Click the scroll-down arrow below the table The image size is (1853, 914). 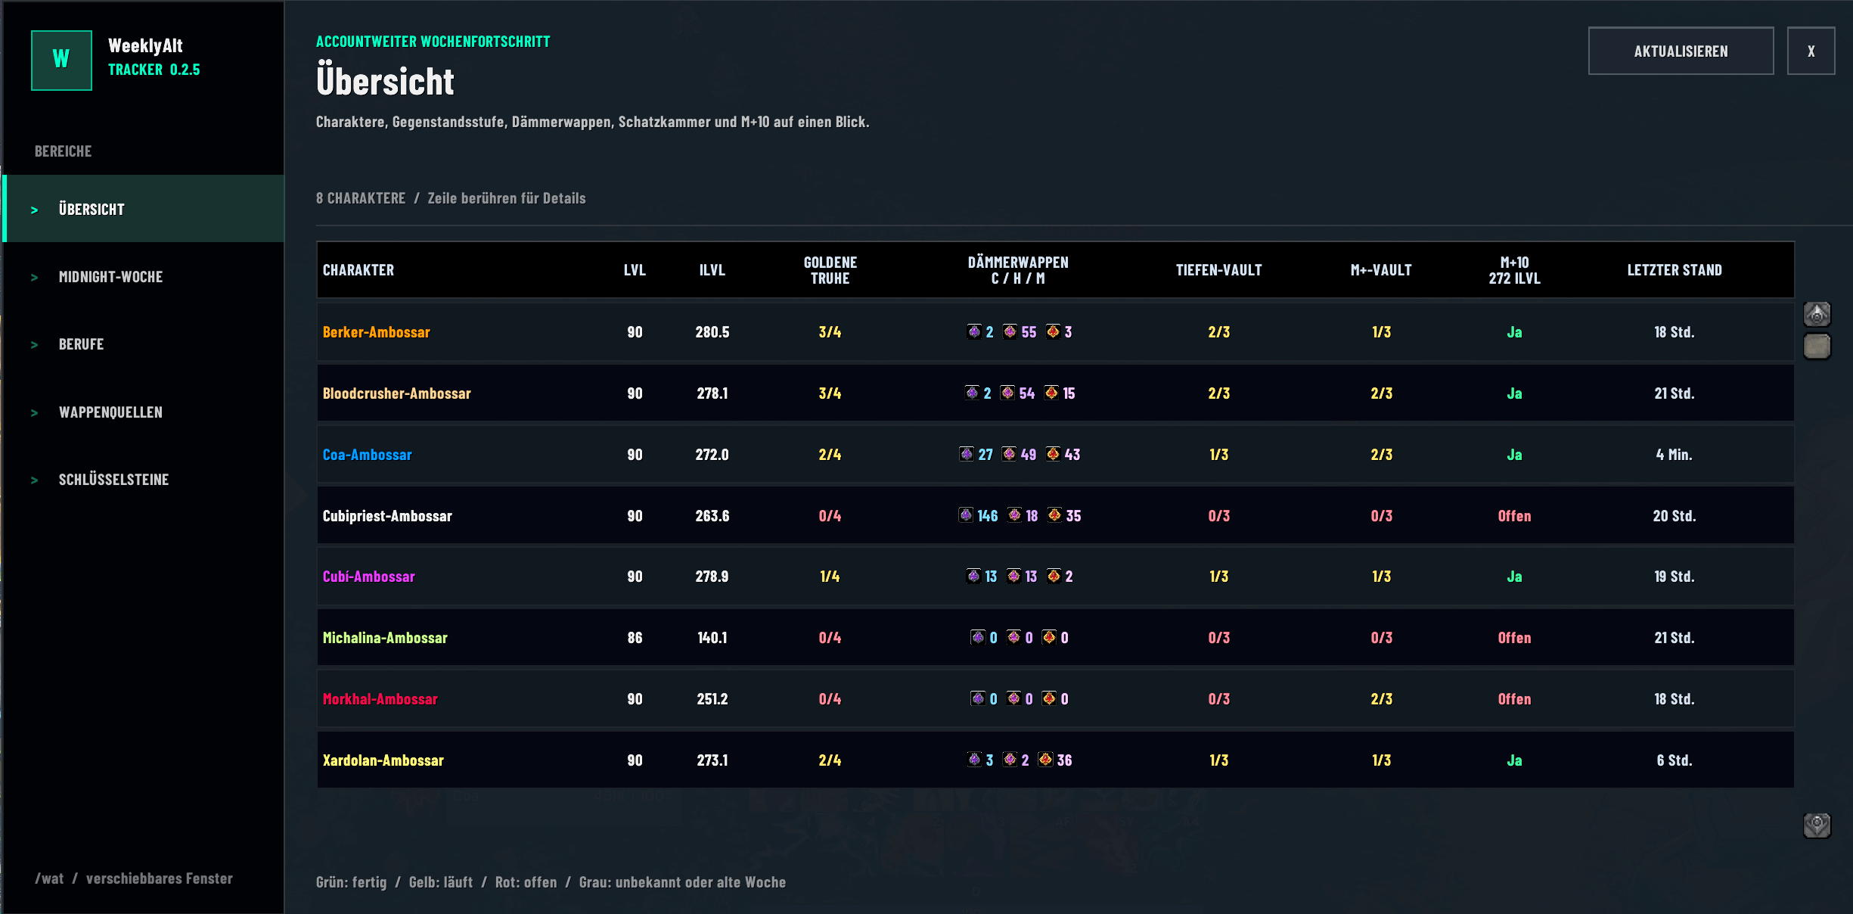(x=1817, y=825)
